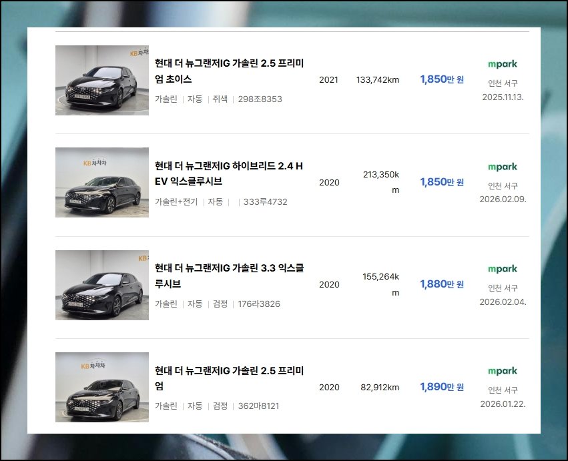Screen dimensions: 568x461
Task: Select 인천 서구 in 2026.02.04. row
Action: [503, 288]
